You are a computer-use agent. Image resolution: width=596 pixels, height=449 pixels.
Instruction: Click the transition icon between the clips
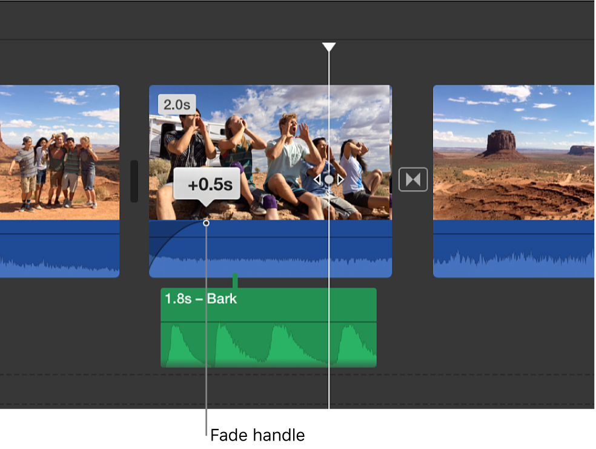(414, 179)
